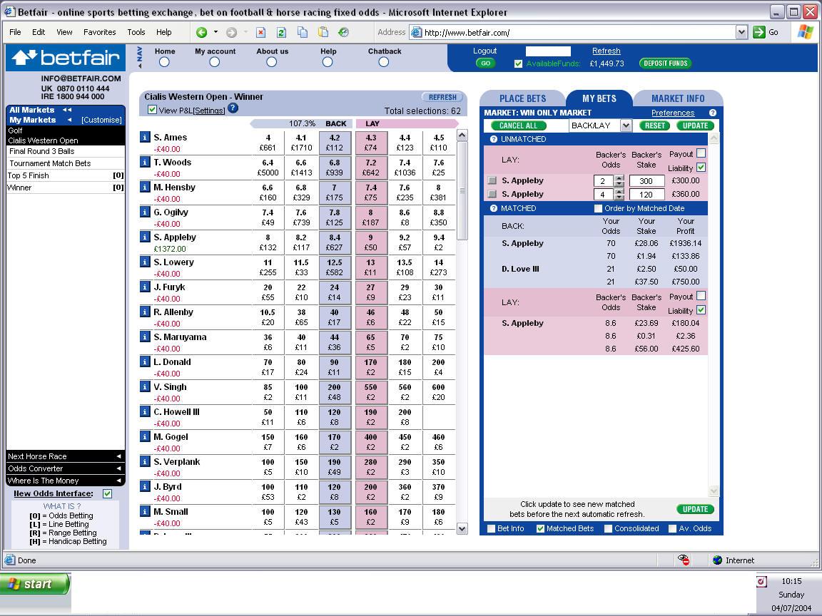Increase backer's odds stepper for first S. Appleby lay
This screenshot has height=616, width=822.
pyautogui.click(x=619, y=178)
